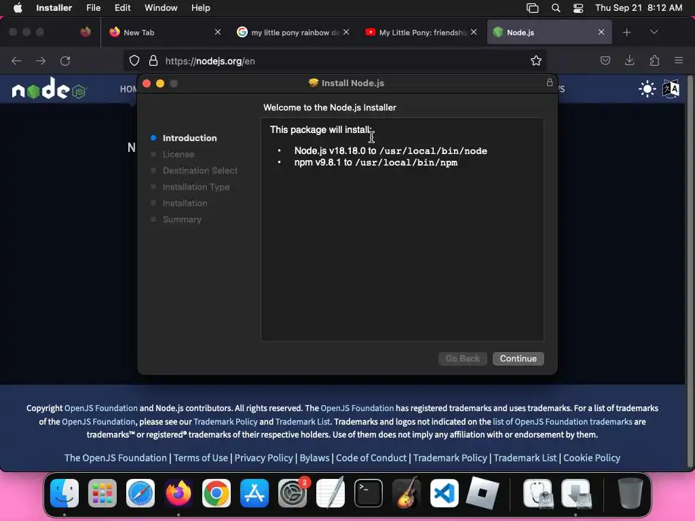Open the Privacy Policy footer link
The height and width of the screenshot is (521, 695).
264,458
